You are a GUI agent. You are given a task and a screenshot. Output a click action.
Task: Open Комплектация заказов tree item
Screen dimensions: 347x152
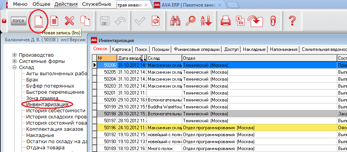55,129
